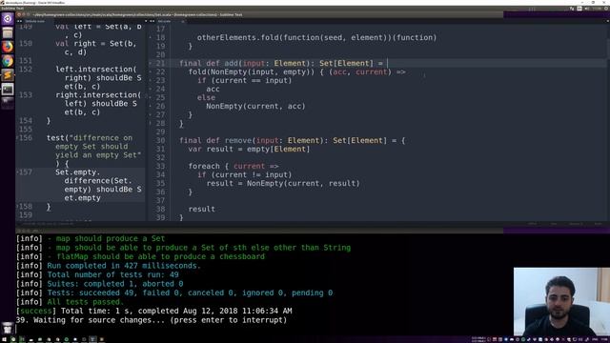The image size is (610, 343).
Task: Launch Firefox from the Ubuntu dock
Action: pos(8,47)
